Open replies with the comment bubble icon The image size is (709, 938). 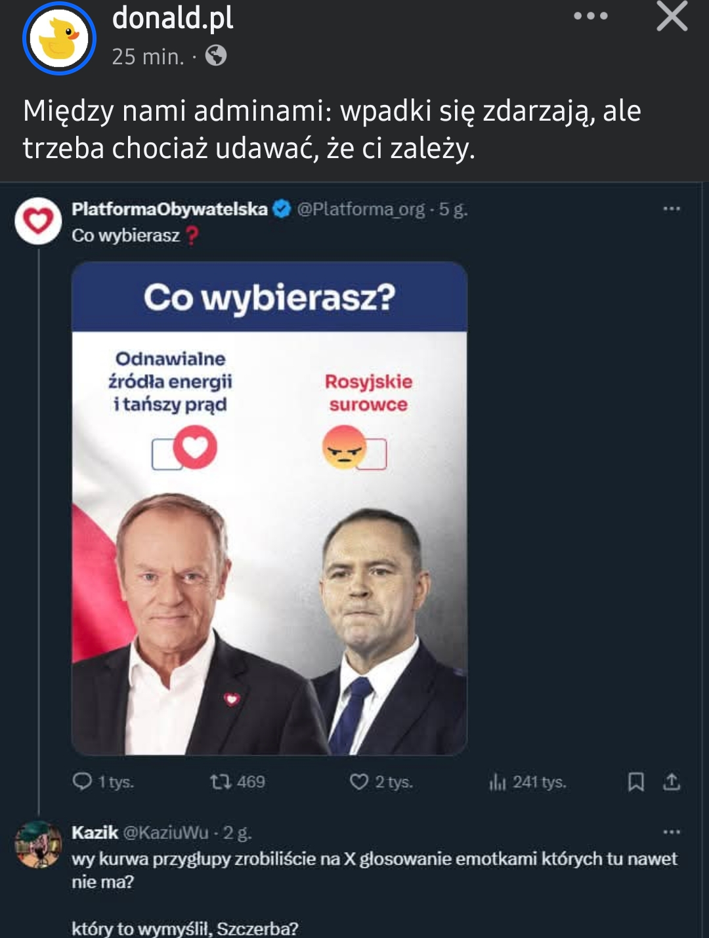pos(83,781)
